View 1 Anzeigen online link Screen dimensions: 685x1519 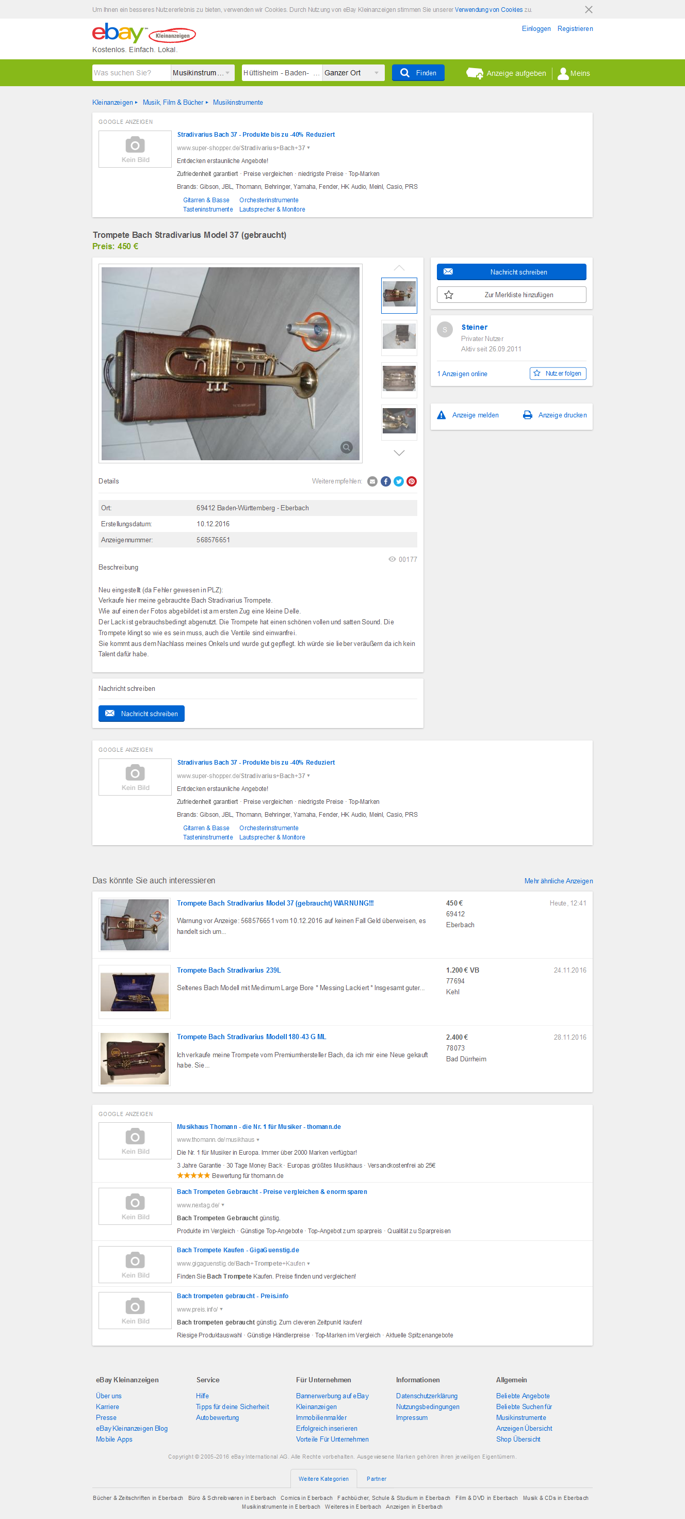462,374
